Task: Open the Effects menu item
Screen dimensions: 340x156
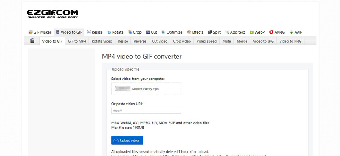Action: (x=195, y=32)
